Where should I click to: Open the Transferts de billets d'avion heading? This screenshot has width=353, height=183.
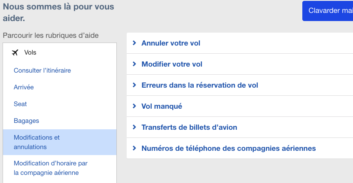pos(189,127)
